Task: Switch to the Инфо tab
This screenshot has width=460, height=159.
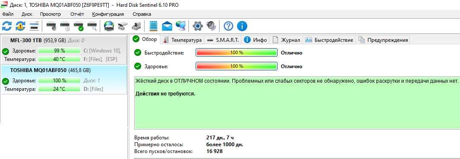Action: (x=255, y=40)
